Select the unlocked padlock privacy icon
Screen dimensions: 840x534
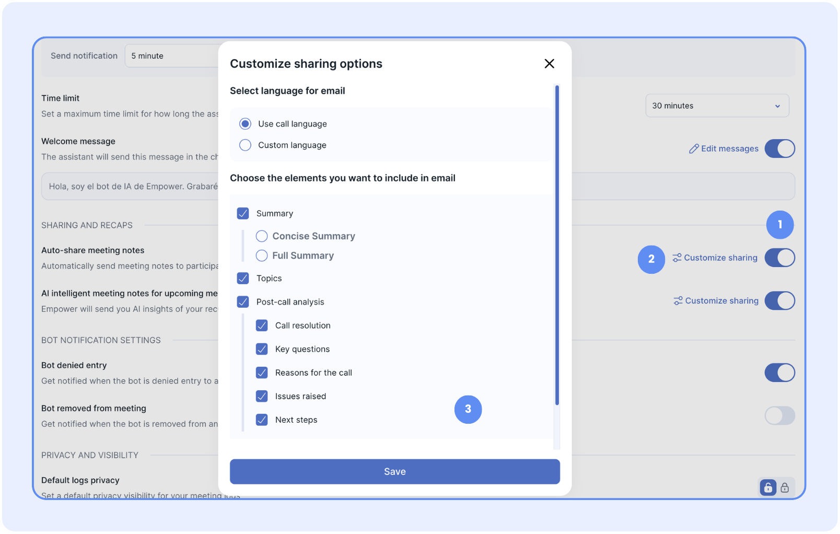click(767, 487)
